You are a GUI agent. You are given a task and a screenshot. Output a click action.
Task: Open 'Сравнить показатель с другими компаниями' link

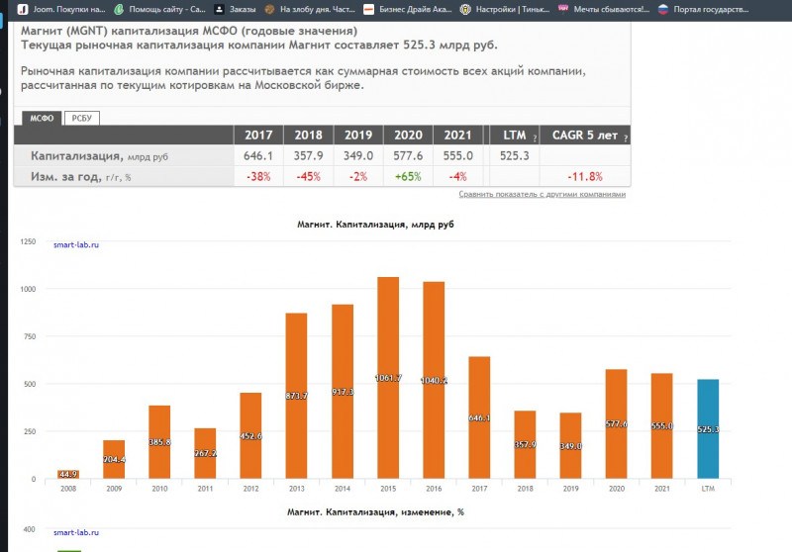tap(542, 194)
